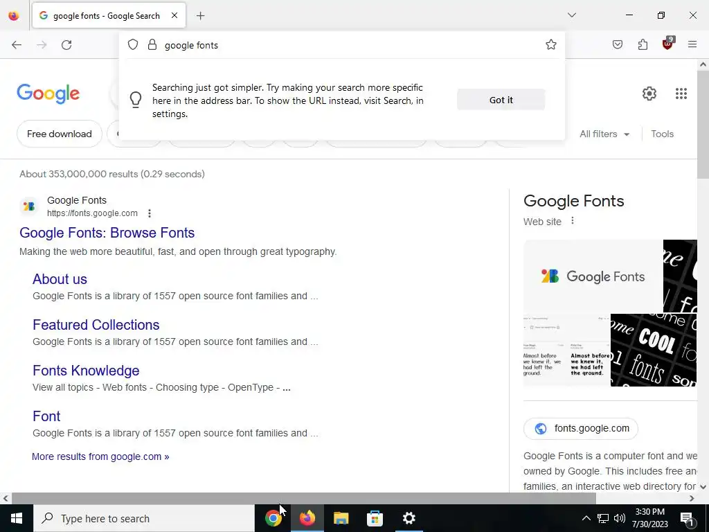The image size is (709, 532).
Task: Open Google Fonts: Browse Fonts result
Action: (107, 233)
